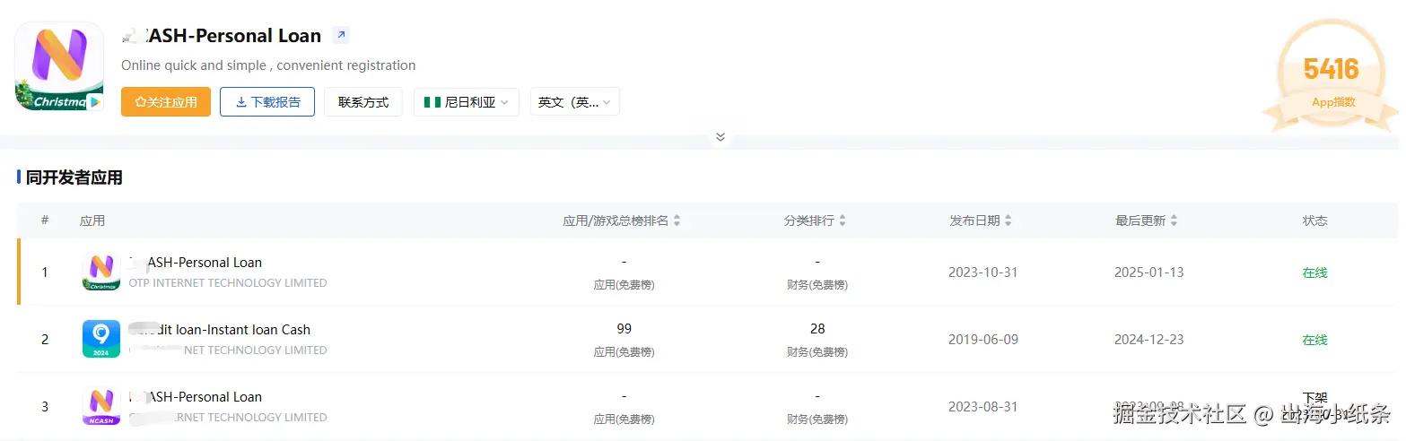Image resolution: width=1406 pixels, height=441 pixels.
Task: Click the 联系方式 contact button
Action: coord(363,102)
